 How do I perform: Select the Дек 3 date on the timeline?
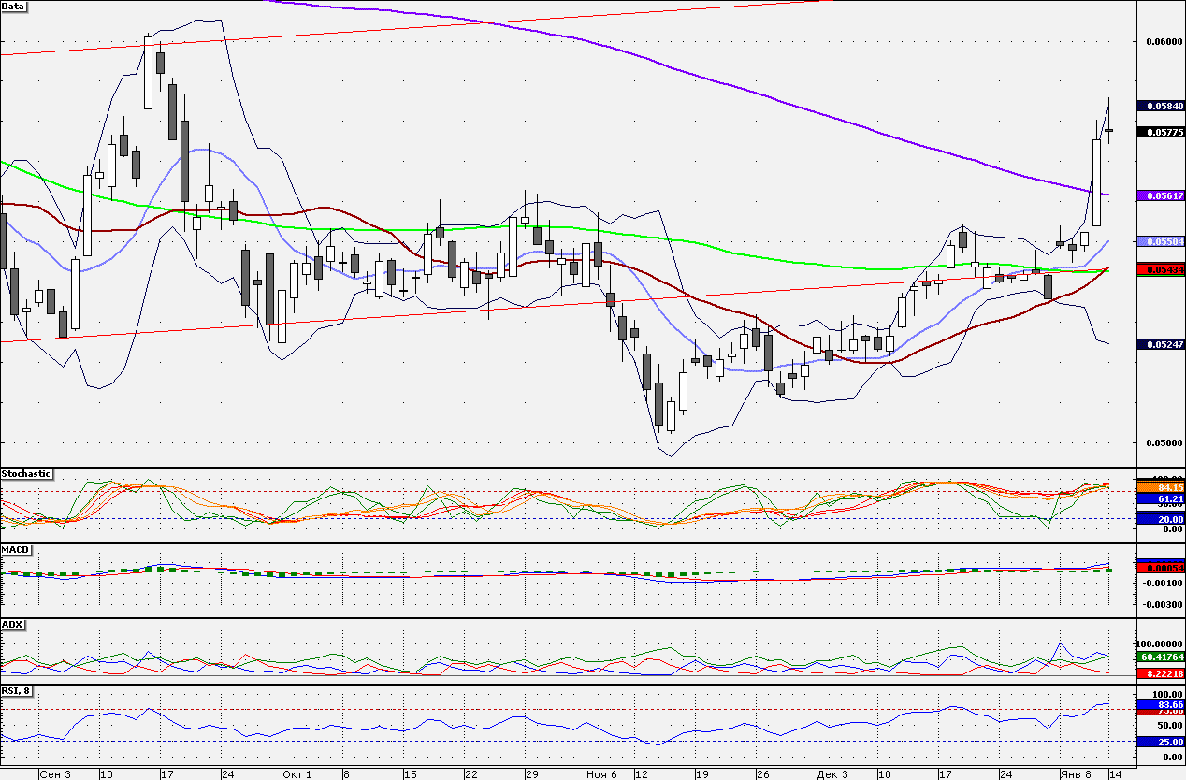(831, 773)
